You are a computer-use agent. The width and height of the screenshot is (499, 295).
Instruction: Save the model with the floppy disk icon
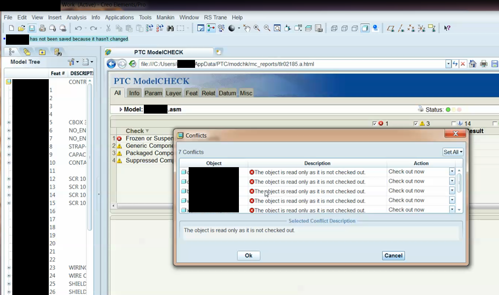tap(32, 28)
